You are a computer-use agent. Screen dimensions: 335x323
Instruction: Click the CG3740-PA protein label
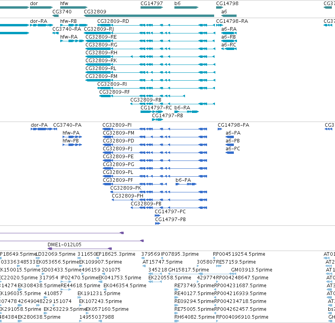67,125
